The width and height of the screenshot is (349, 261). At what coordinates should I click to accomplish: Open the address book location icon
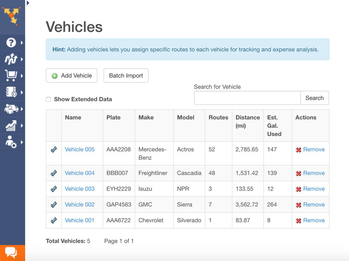[11, 92]
